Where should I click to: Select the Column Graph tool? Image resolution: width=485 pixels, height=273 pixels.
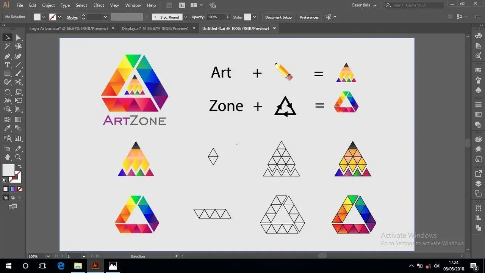[18, 138]
